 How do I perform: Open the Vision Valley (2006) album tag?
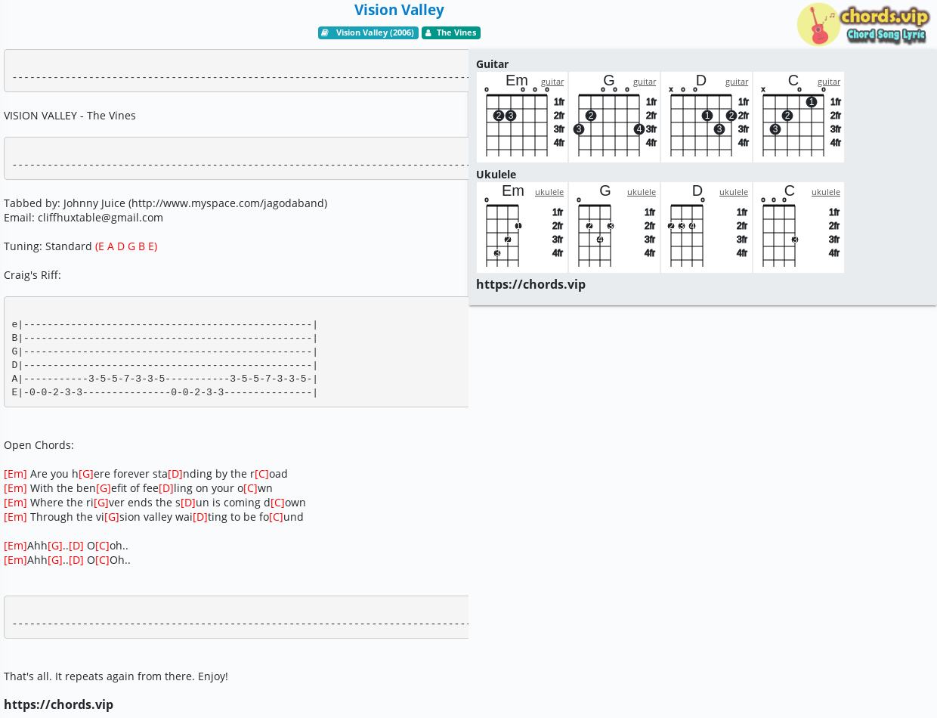368,32
